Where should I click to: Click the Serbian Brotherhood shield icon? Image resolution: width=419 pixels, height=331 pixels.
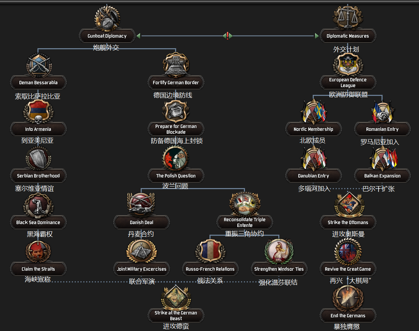(x=38, y=158)
